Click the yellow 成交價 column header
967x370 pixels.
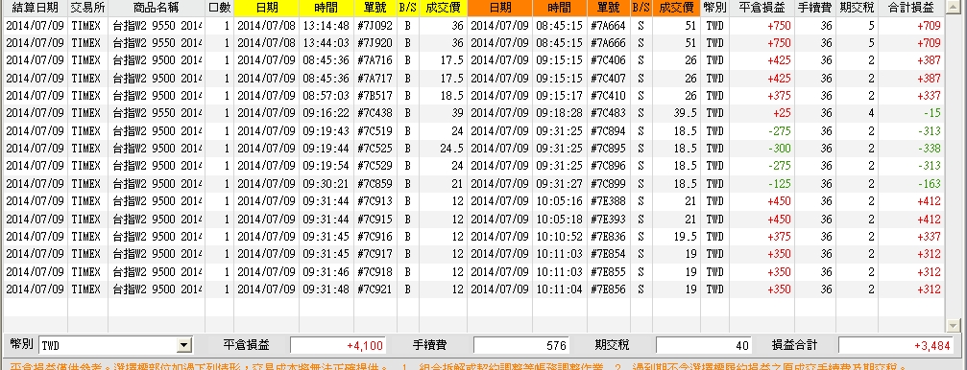click(443, 8)
